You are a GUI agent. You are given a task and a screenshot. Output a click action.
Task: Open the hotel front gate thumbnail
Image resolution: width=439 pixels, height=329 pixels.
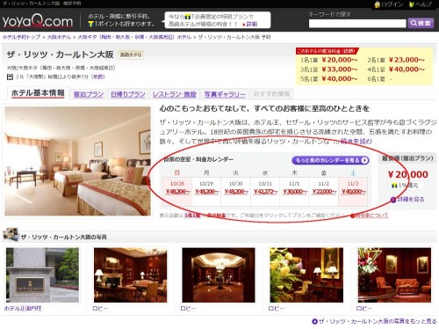pos(42,275)
